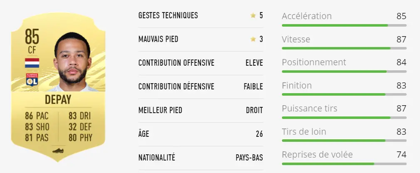Click the Nationalité PAYS-BAS value

click(249, 158)
